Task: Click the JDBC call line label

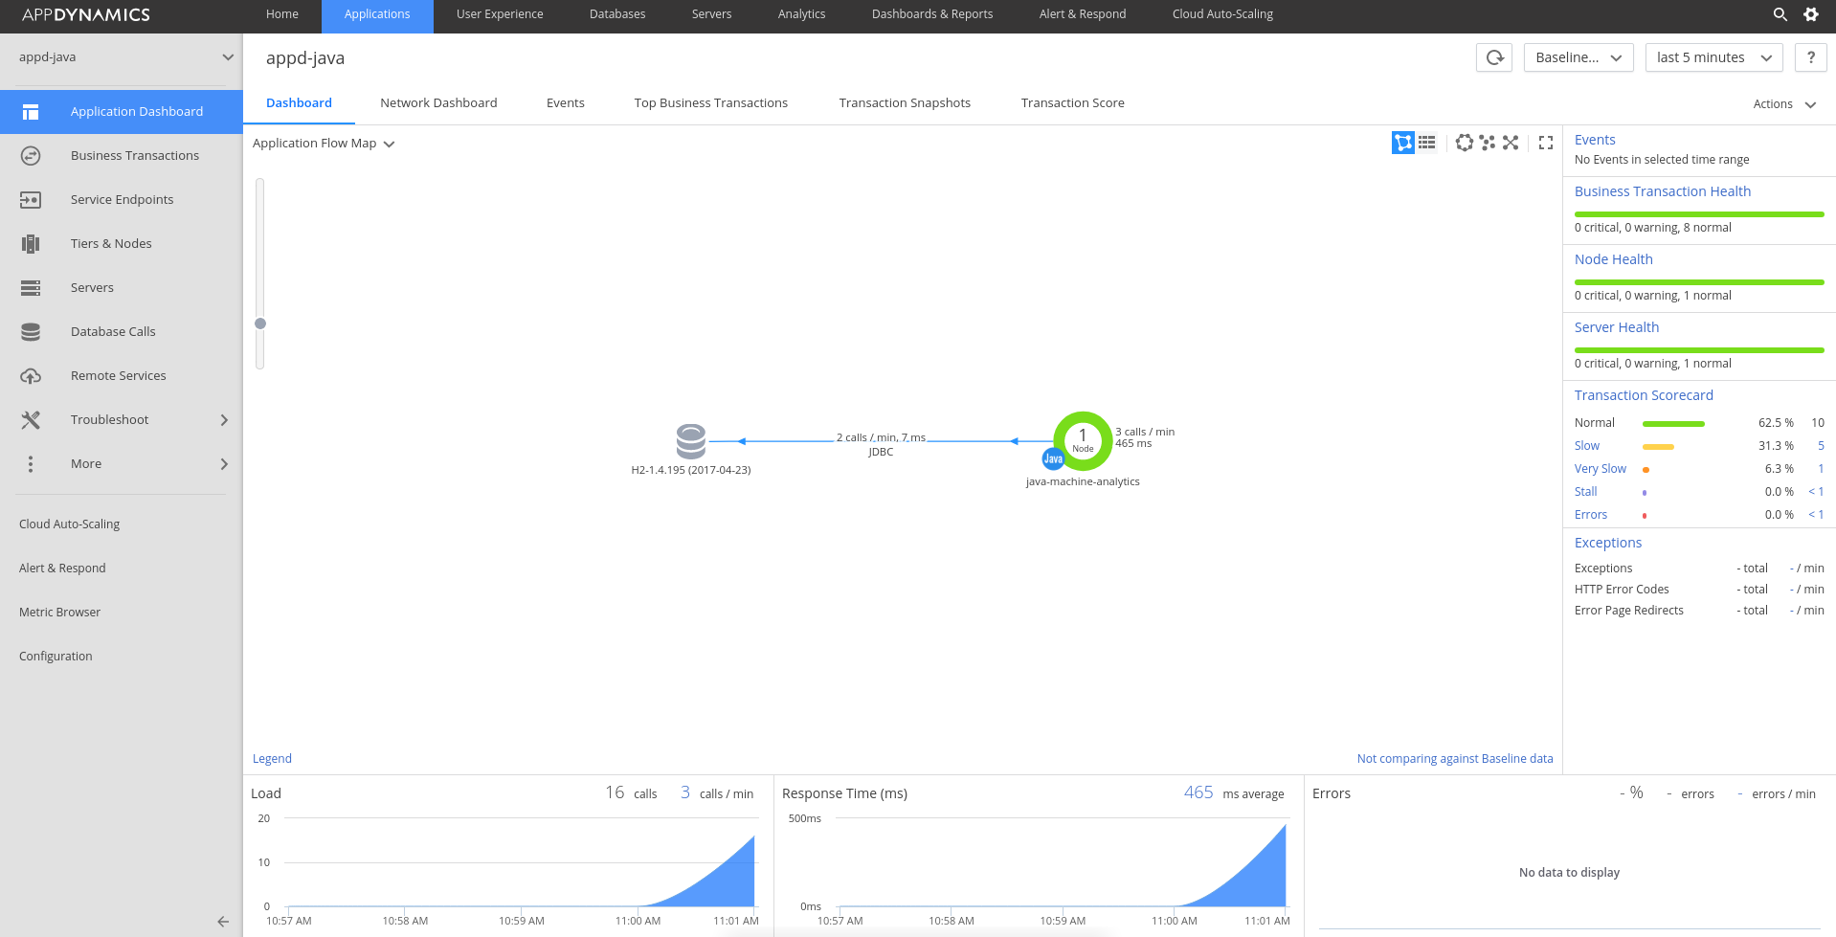Action: [881, 452]
